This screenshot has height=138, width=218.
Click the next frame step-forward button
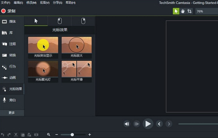tap(137, 124)
